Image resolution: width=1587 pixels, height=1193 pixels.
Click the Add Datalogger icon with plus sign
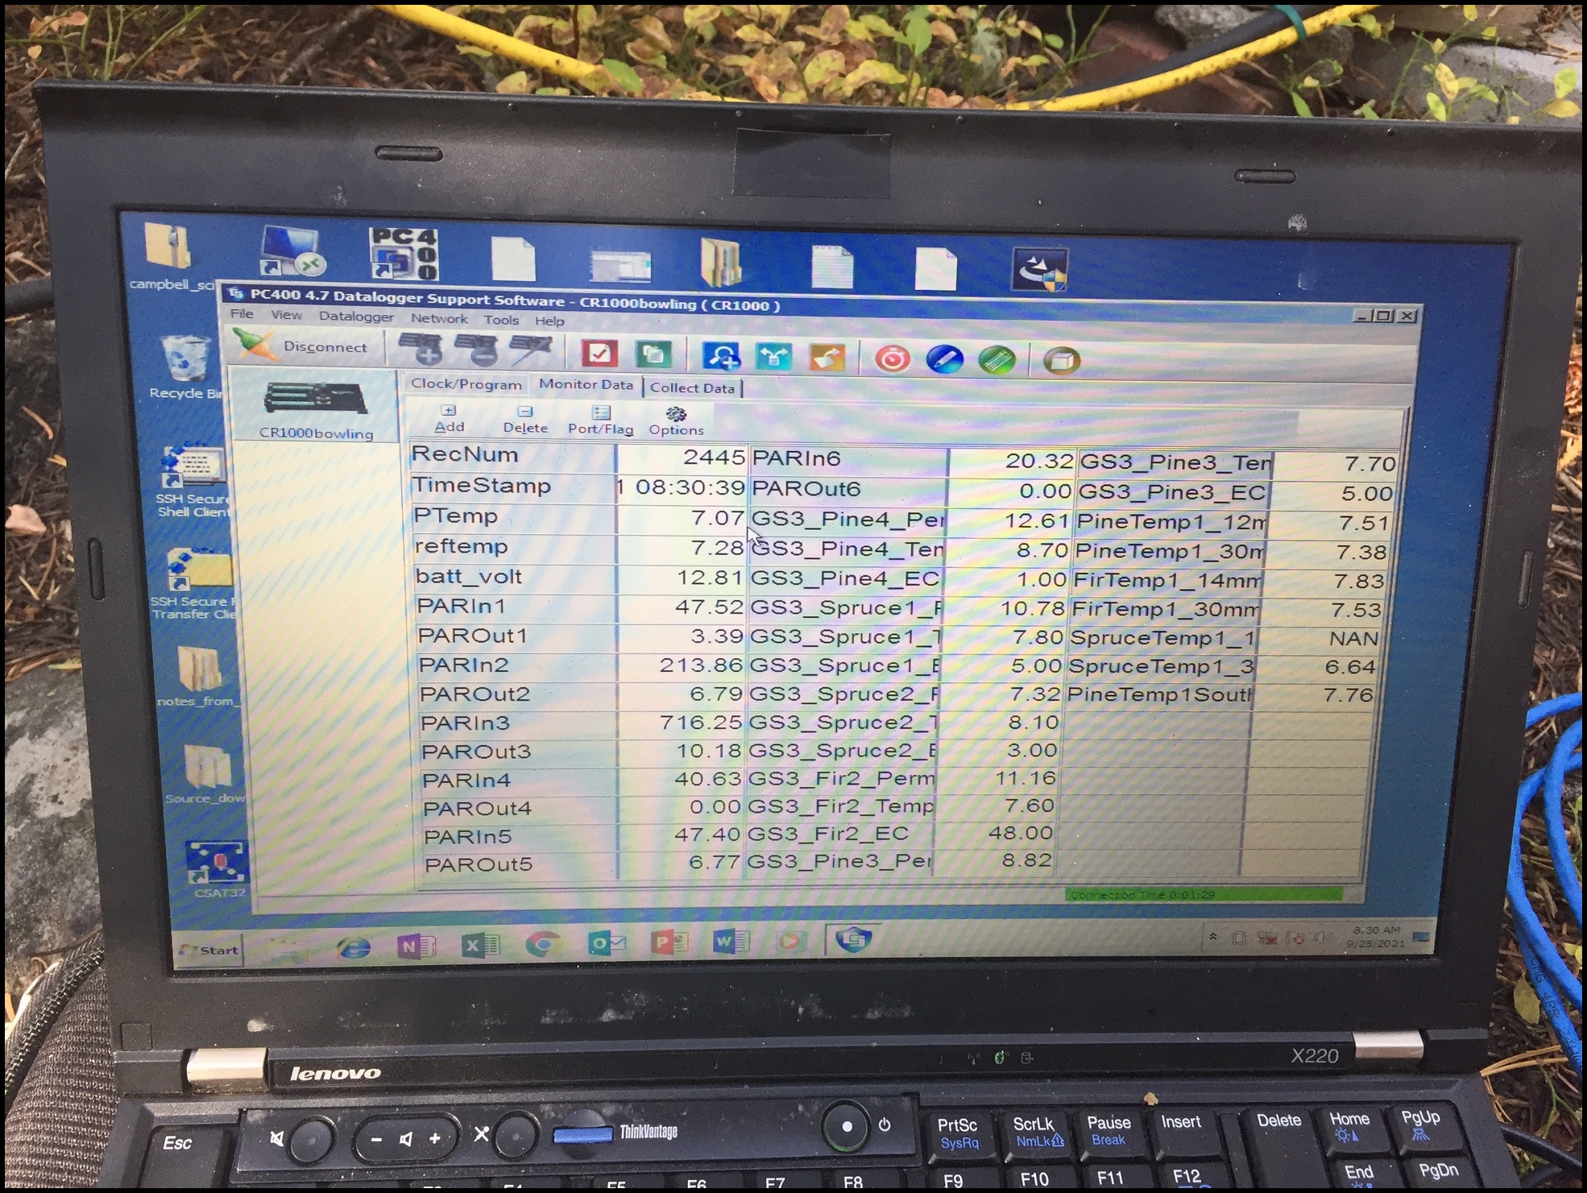point(421,349)
